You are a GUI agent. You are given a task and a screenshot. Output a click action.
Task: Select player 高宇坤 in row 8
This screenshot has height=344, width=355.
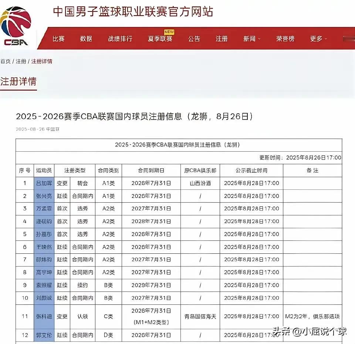click(44, 272)
